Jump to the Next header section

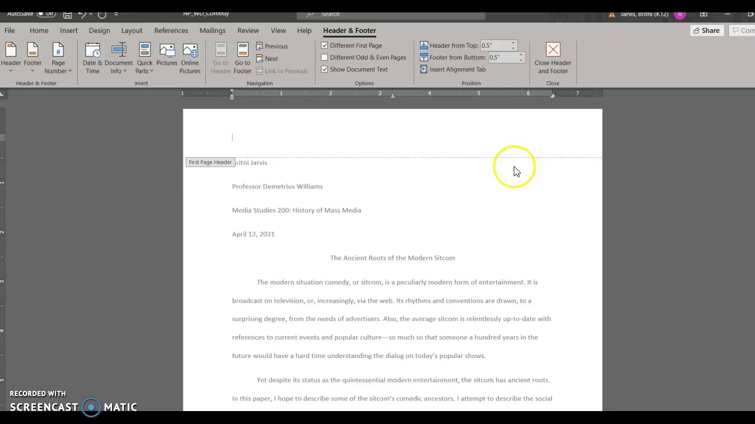click(x=267, y=58)
